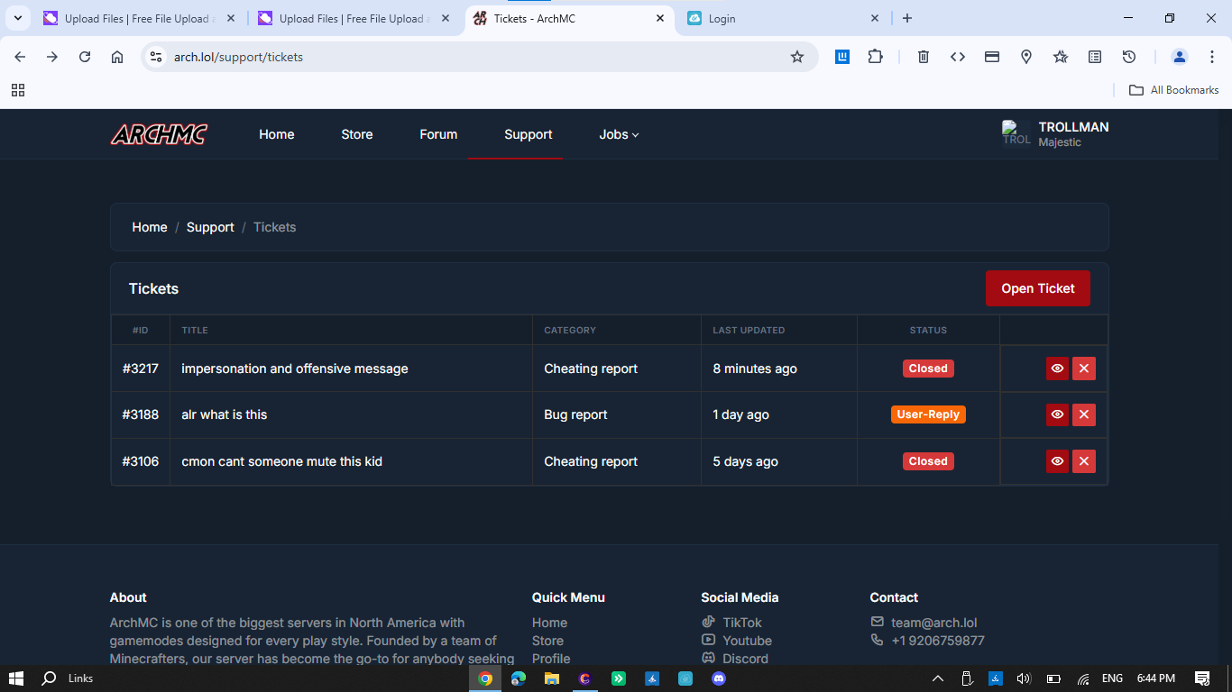This screenshot has width=1232, height=692.
Task: Click Home in the breadcrumb
Action: click(x=150, y=227)
